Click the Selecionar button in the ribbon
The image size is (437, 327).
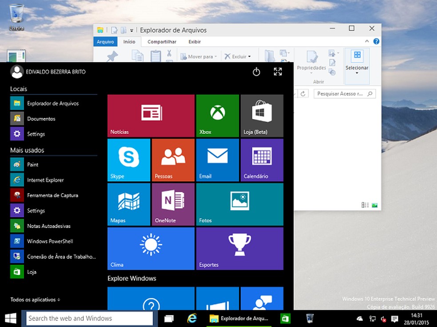tap(357, 64)
